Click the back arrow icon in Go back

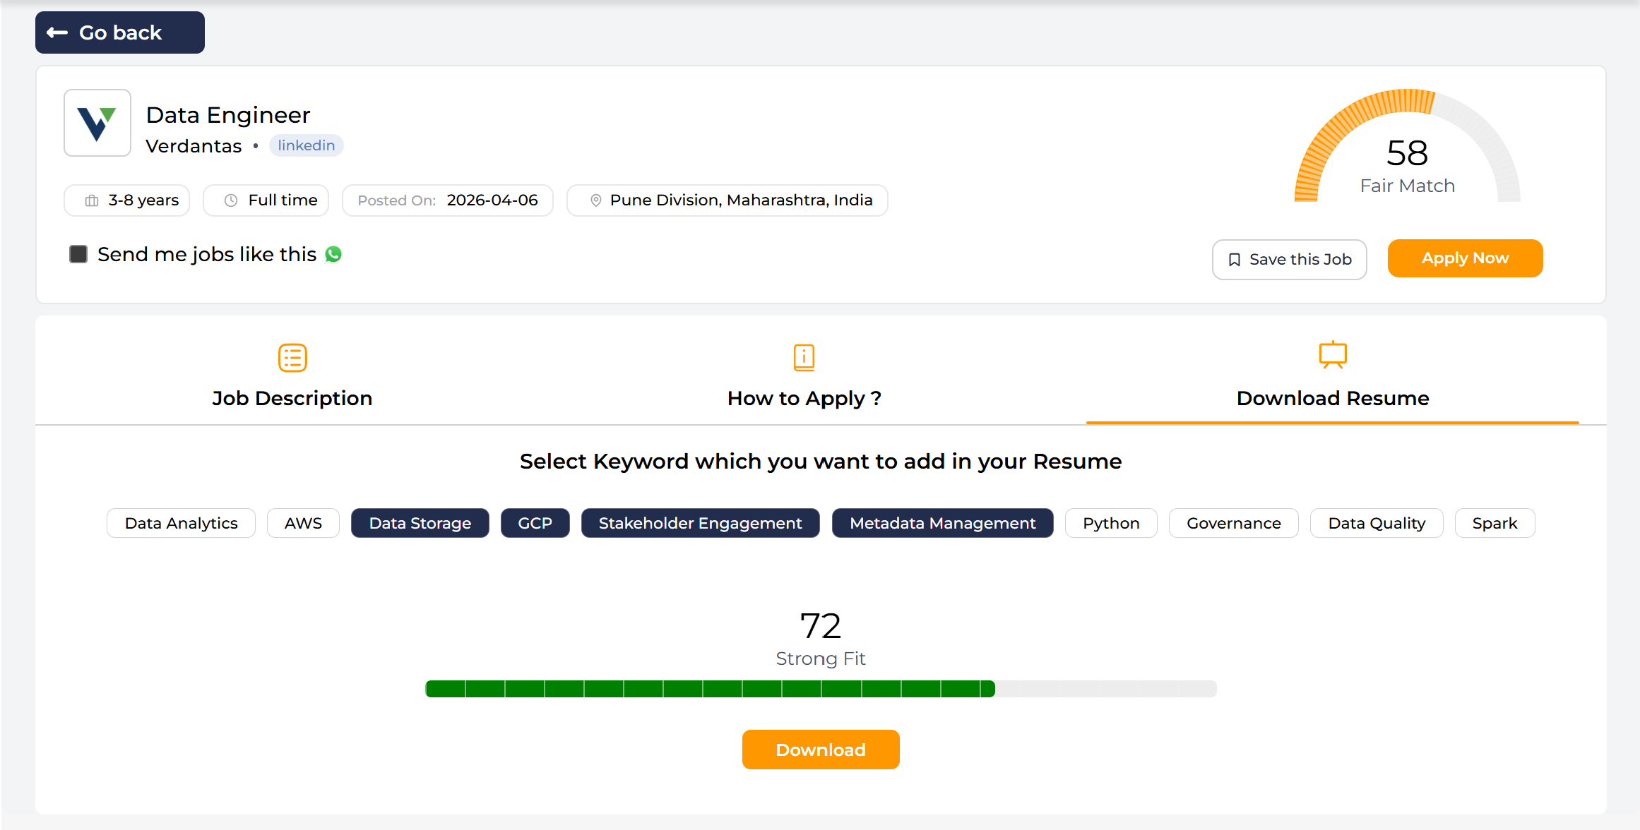[x=57, y=32]
